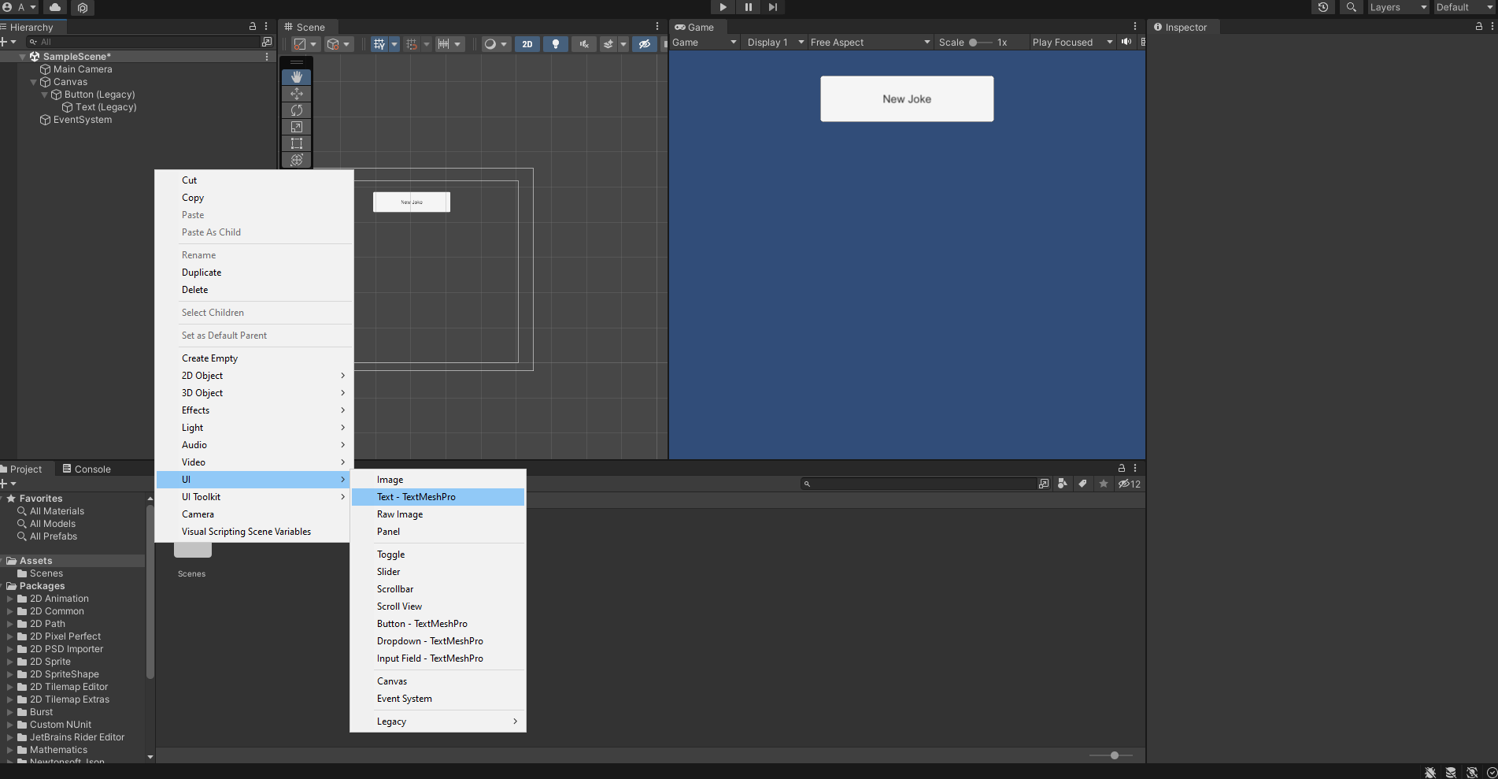Toggle scene lighting with lightbulb button
This screenshot has width=1498, height=779.
tap(556, 44)
